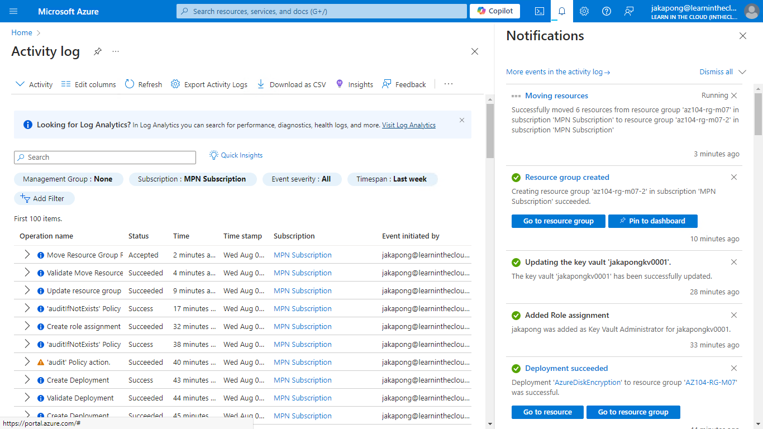Click Microsoft Azure portal logo text
763x429 pixels.
[68, 11]
